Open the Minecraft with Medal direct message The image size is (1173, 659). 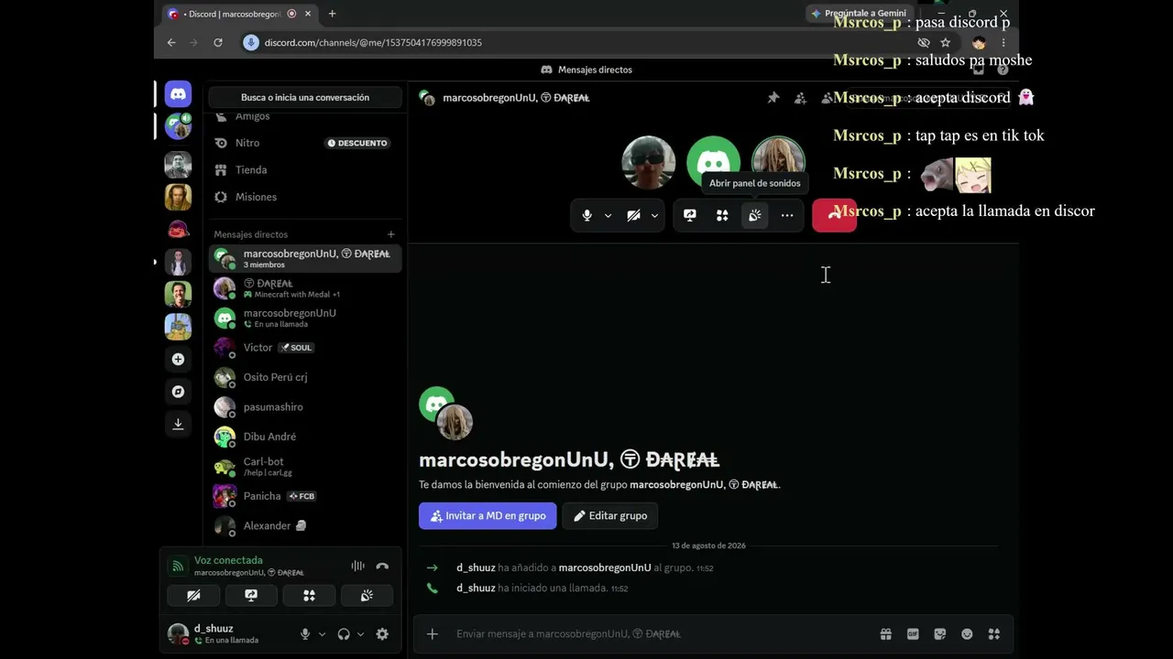click(x=305, y=288)
